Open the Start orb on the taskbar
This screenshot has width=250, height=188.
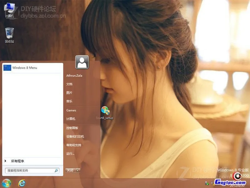6,183
